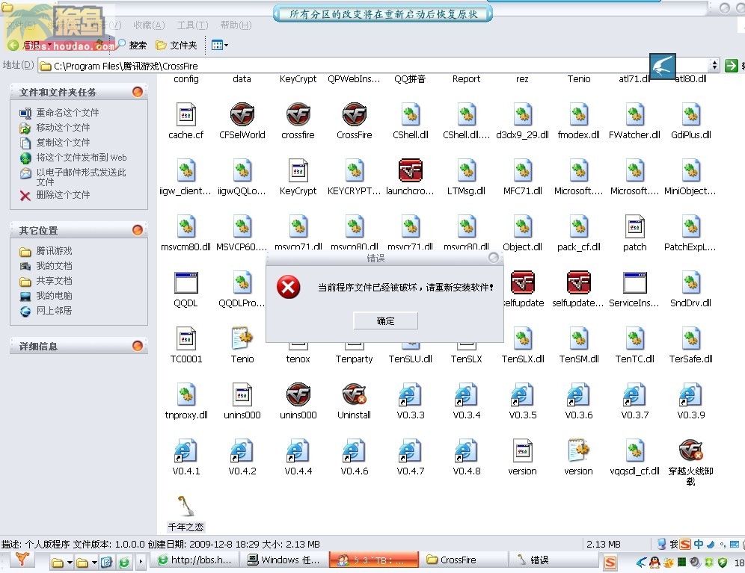Select the tnproxy.dll file icon
The width and height of the screenshot is (745, 573).
(186, 394)
